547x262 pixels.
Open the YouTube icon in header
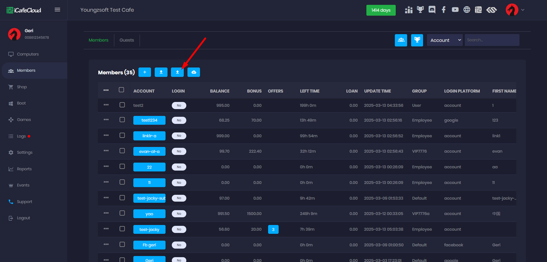(455, 10)
